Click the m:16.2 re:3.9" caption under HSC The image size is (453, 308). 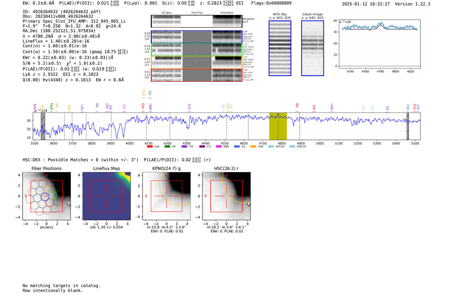pyautogui.click(x=226, y=227)
